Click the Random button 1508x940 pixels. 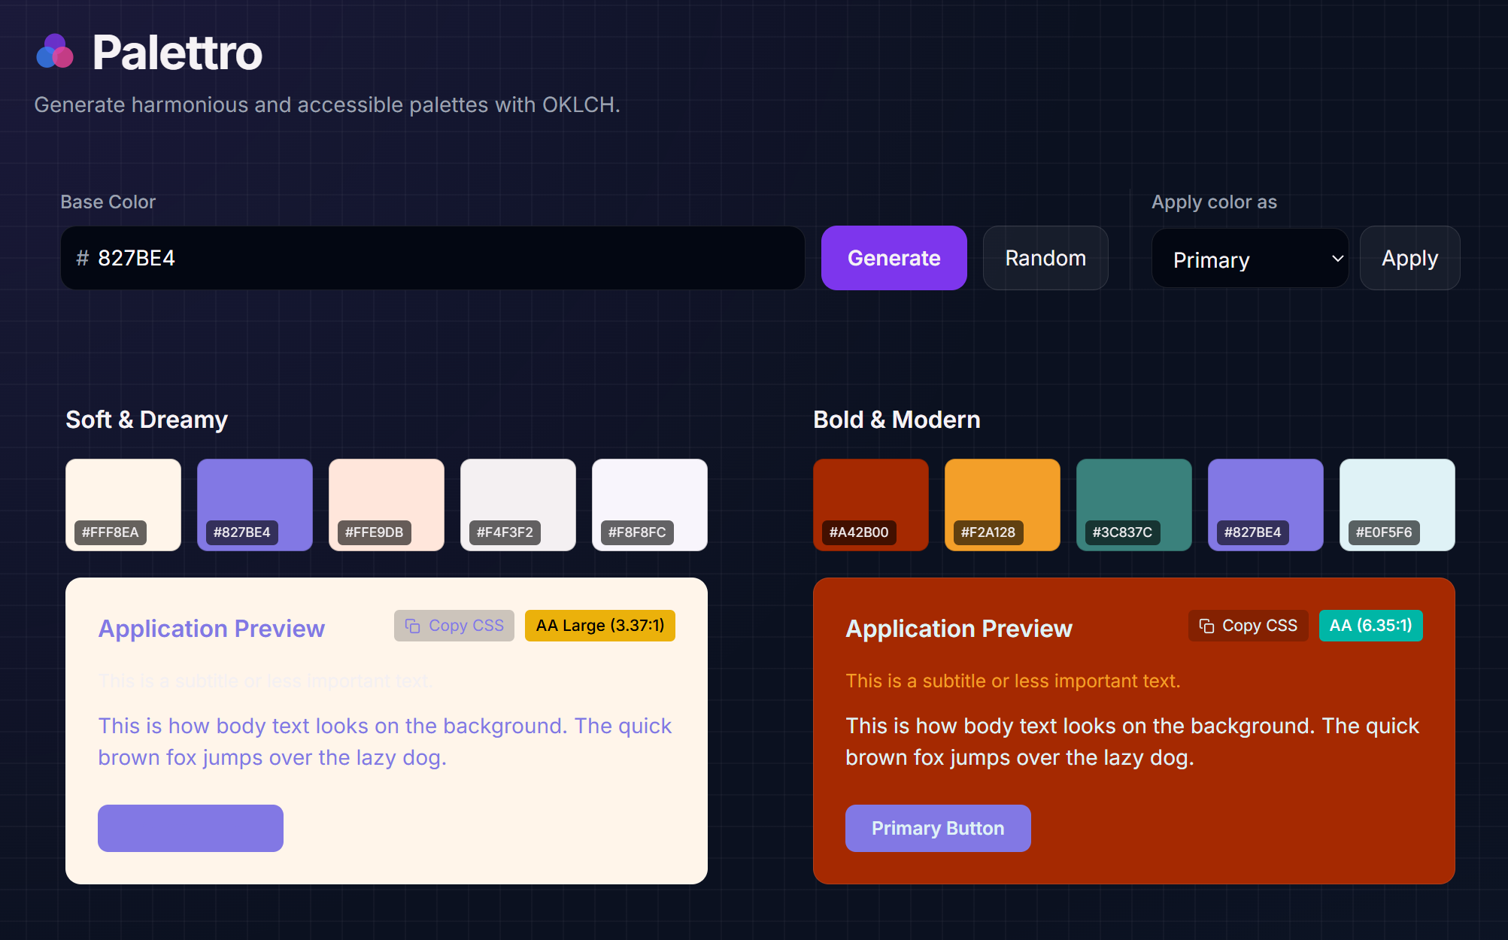tap(1045, 258)
